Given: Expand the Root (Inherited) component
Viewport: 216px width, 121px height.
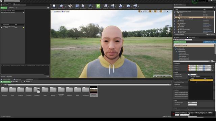Looking at the screenshot, I should tap(175, 48).
